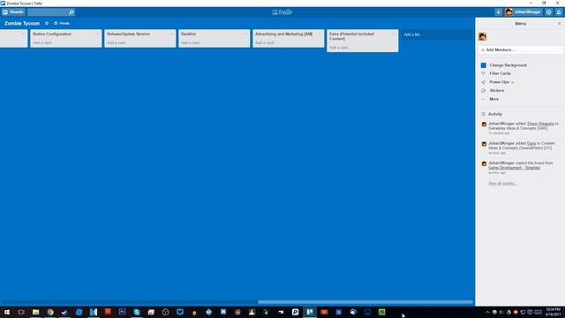Open the red YouTube-style taskbar icon
This screenshot has height=318, width=565.
[324, 312]
